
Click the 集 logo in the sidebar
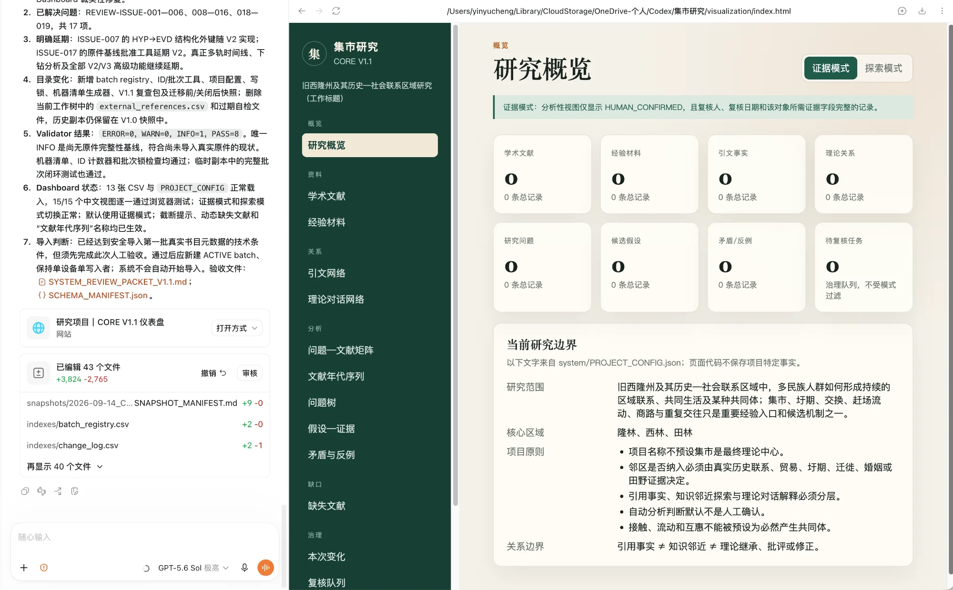tap(314, 54)
